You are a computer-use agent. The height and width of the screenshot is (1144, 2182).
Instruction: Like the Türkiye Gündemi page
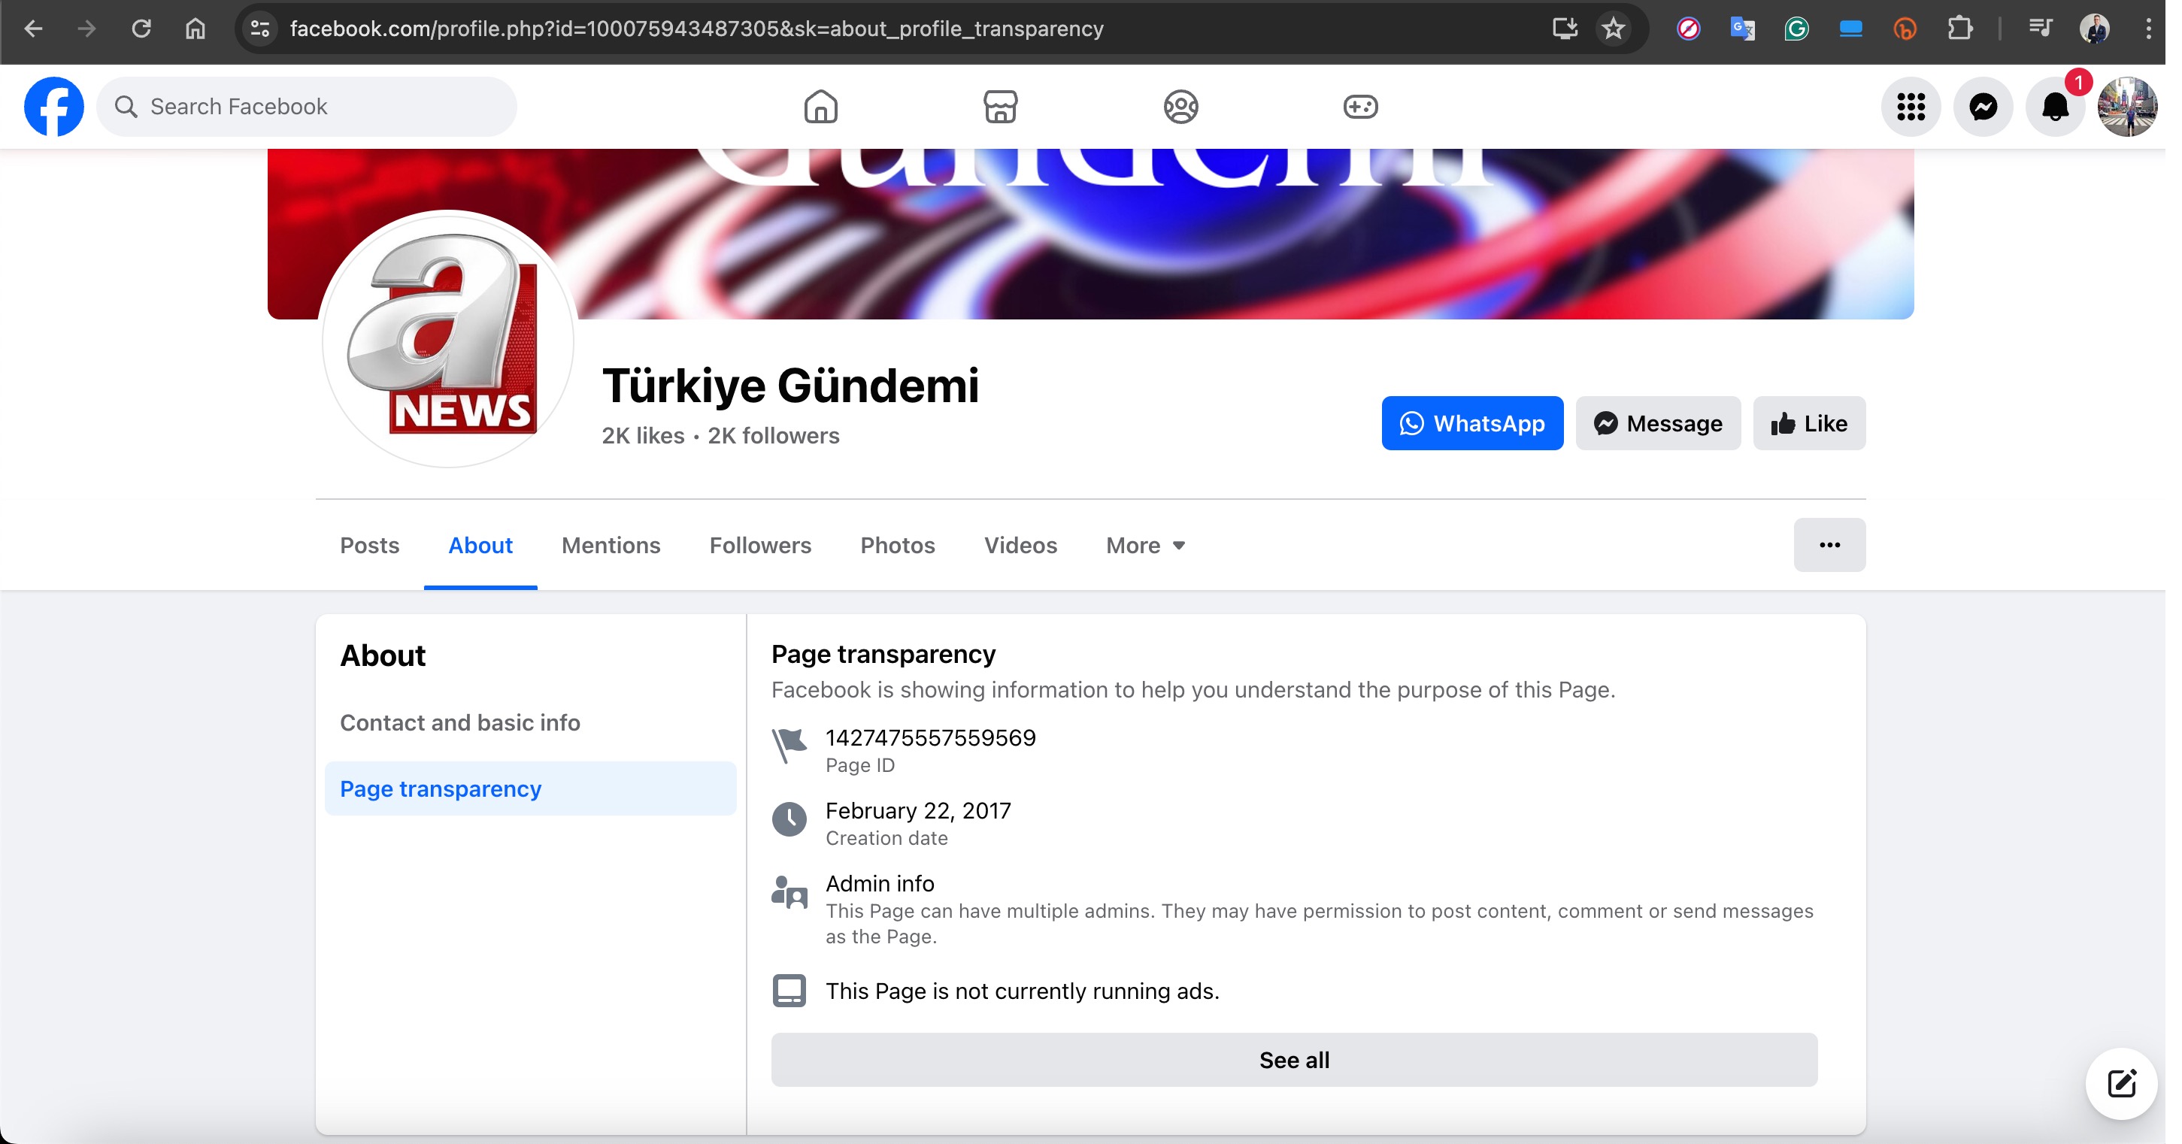1808,423
